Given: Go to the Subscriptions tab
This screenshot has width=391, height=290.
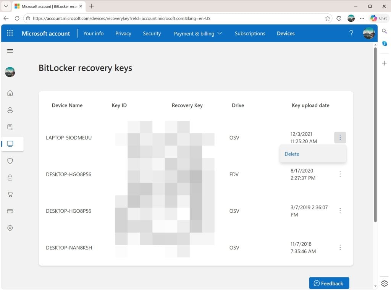Looking at the screenshot, I should pos(250,34).
